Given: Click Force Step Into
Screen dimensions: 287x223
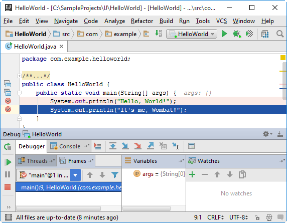Looking at the screenshot, I should (x=137, y=146).
